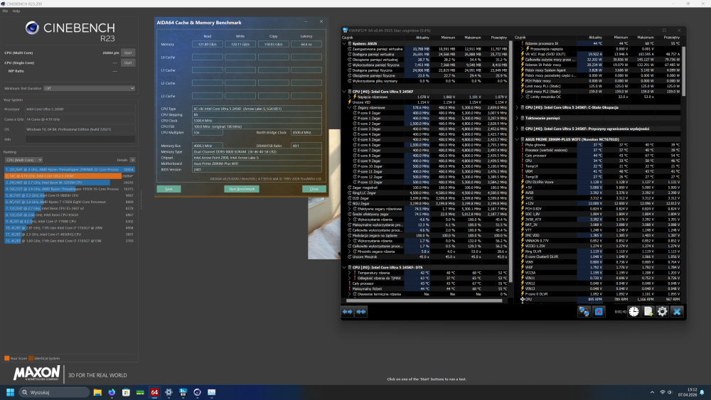The width and height of the screenshot is (711, 400).
Task: Open AIDA64 from the Windows taskbar
Action: 154,392
